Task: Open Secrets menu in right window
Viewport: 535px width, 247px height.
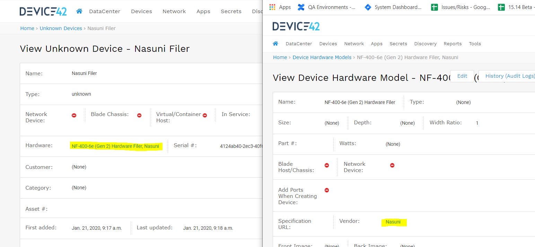Action: tap(398, 44)
